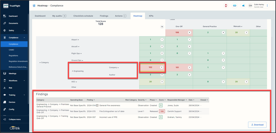The width and height of the screenshot is (276, 133).
Task: Open the megaphone announcements icon
Action: pyautogui.click(x=243, y=6)
